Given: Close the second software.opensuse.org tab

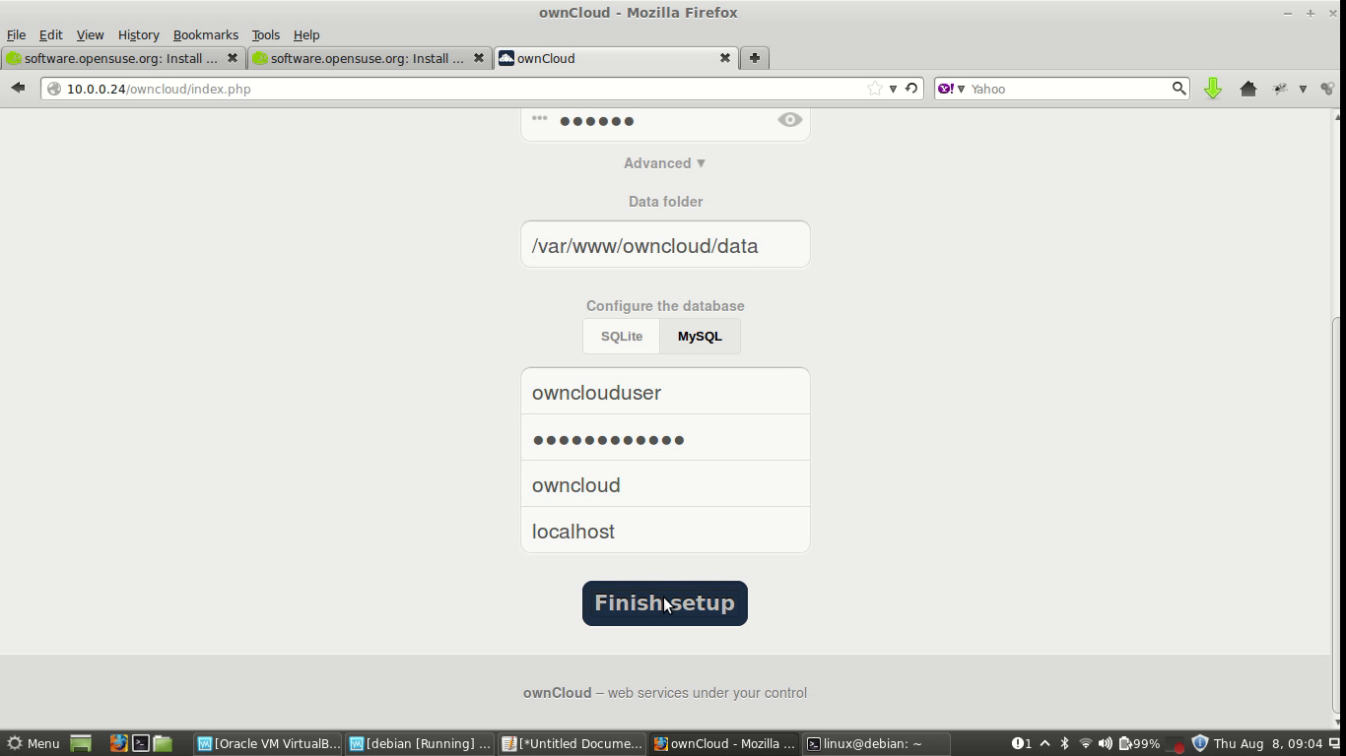Looking at the screenshot, I should tap(478, 58).
